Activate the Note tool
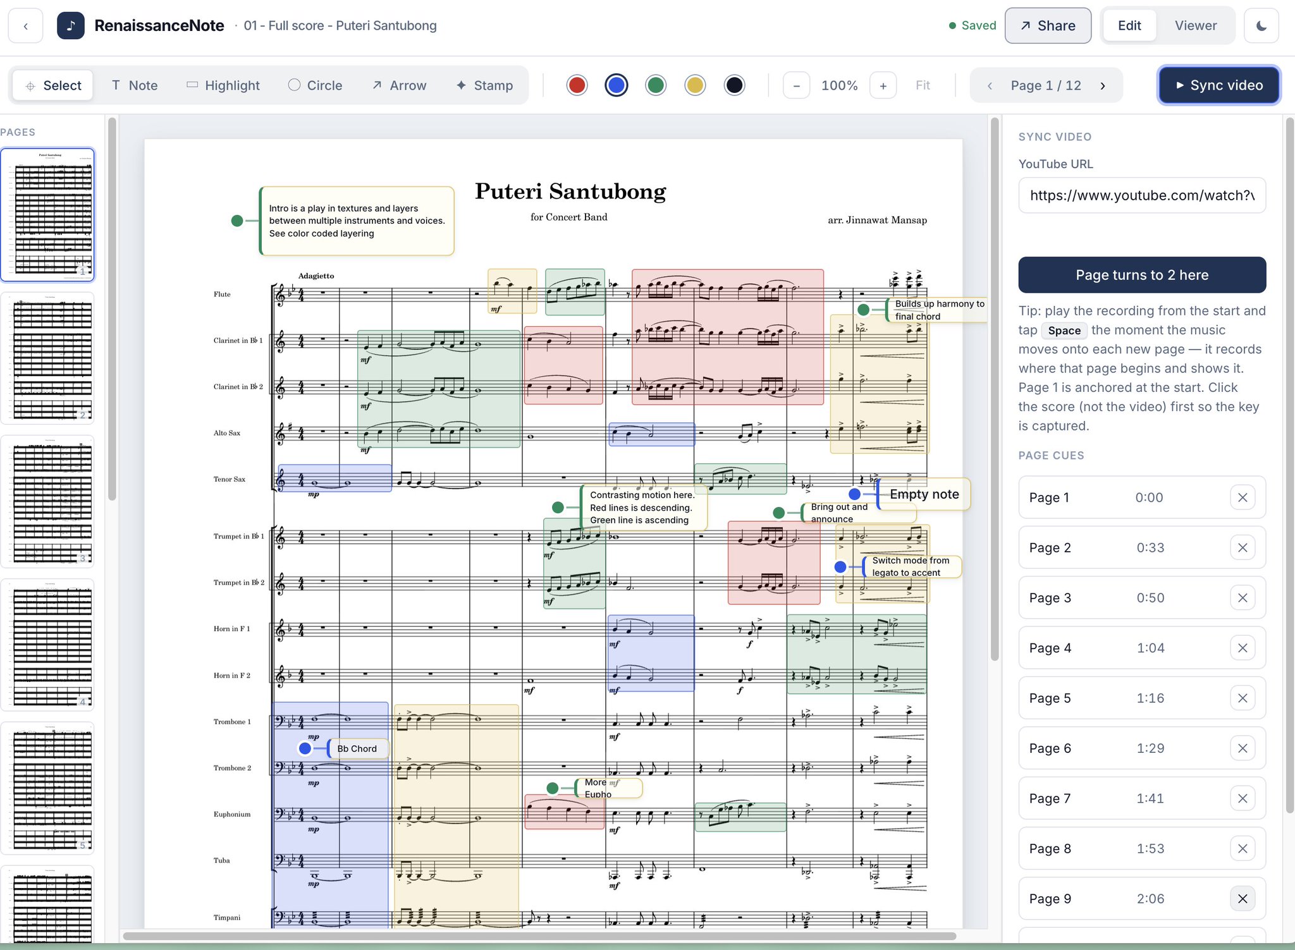The height and width of the screenshot is (950, 1295). 135,85
